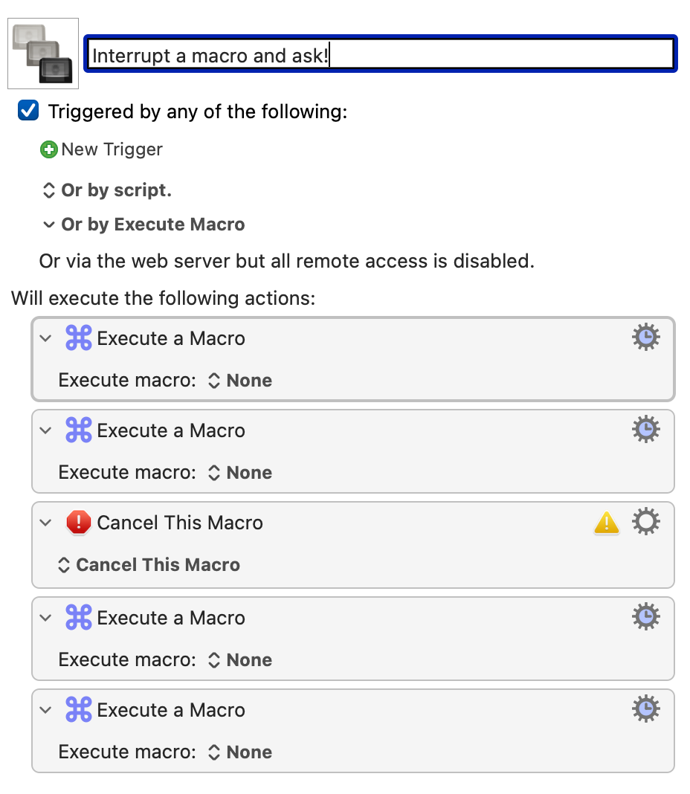Click the green New Trigger plus icon
The height and width of the screenshot is (794, 690).
tap(48, 150)
